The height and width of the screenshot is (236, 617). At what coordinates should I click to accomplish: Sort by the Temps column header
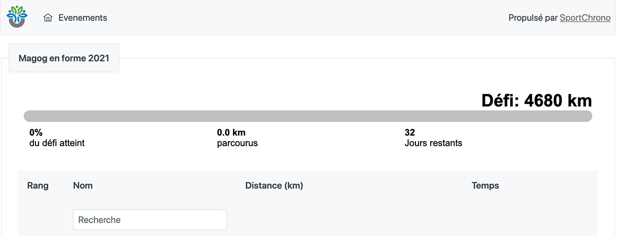(485, 185)
